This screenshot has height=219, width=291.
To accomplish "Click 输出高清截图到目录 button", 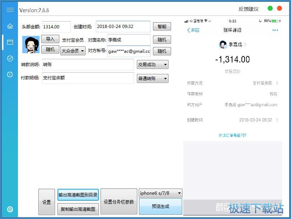I will [x=78, y=195].
